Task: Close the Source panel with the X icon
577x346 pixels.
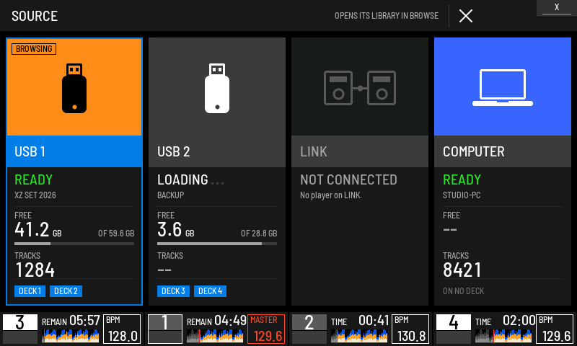Action: click(x=466, y=16)
